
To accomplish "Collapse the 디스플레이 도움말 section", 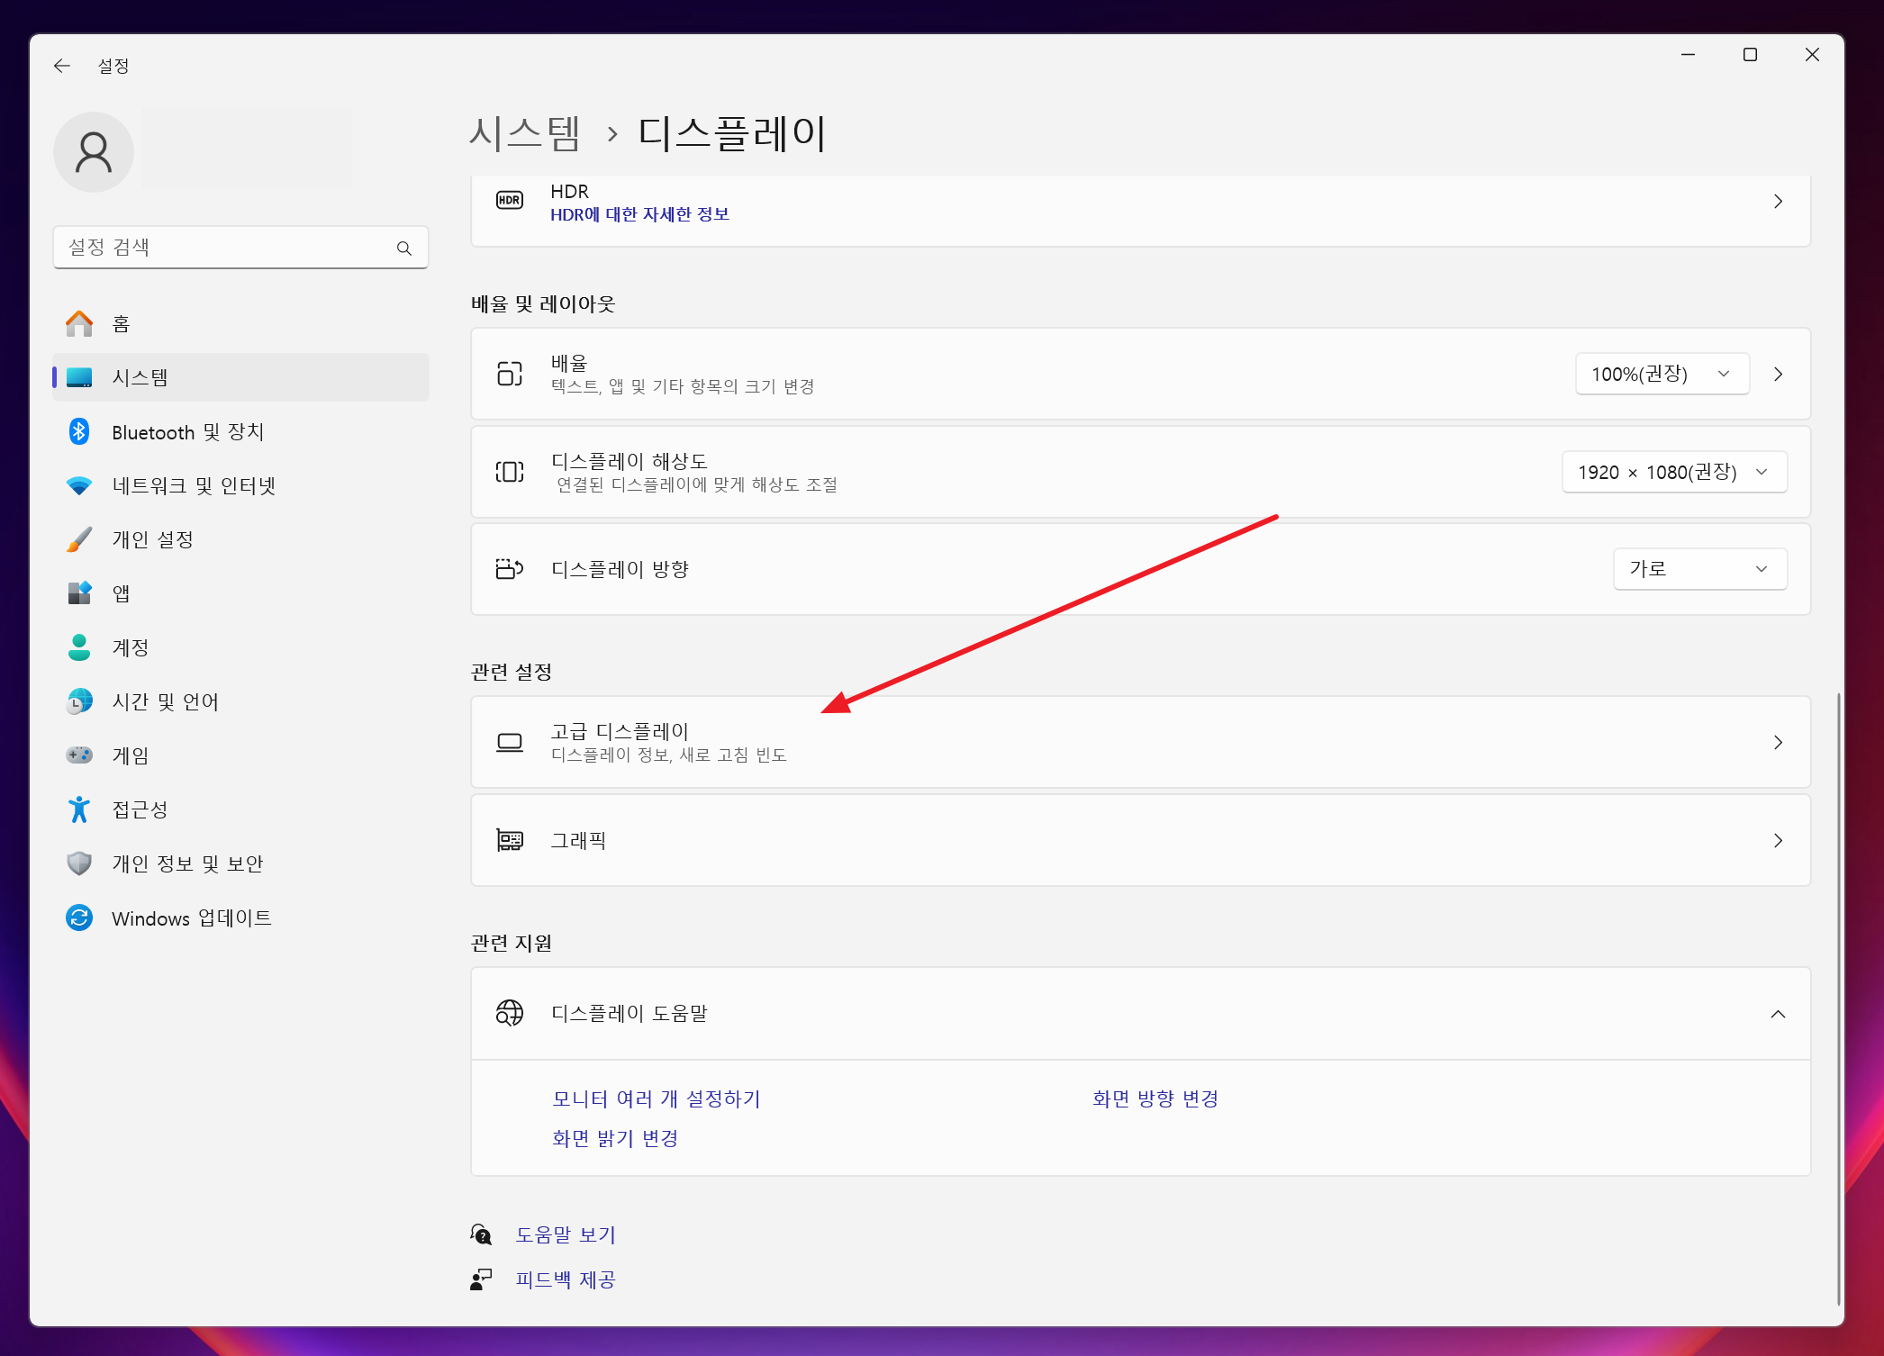I will pos(1777,1015).
